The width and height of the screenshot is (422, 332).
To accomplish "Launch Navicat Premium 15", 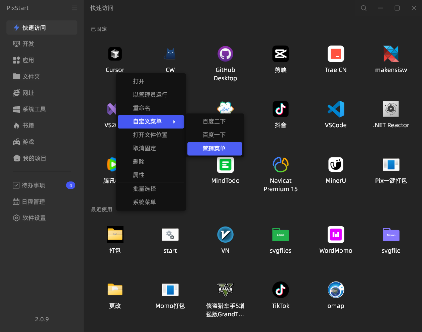I will pyautogui.click(x=280, y=165).
